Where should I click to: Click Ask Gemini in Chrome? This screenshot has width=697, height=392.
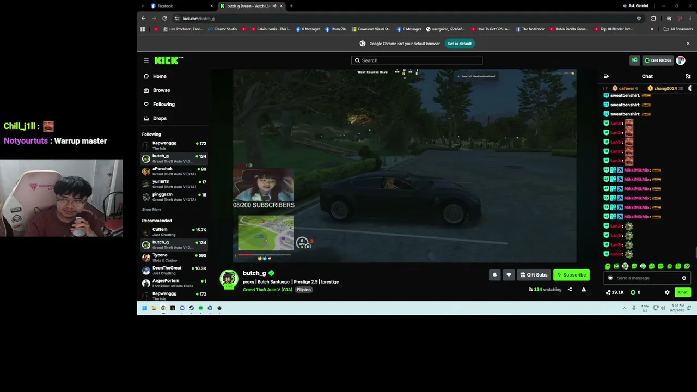tap(635, 6)
